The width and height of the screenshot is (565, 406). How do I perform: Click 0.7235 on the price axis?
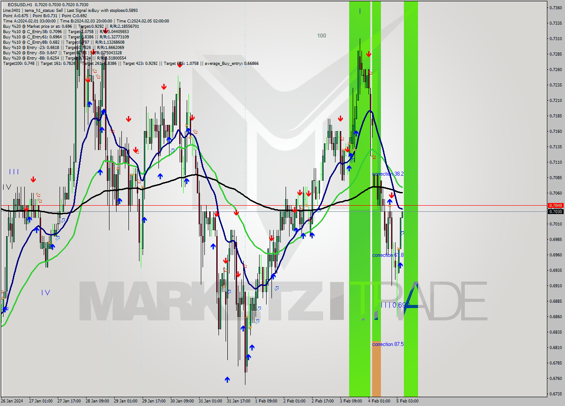click(555, 85)
